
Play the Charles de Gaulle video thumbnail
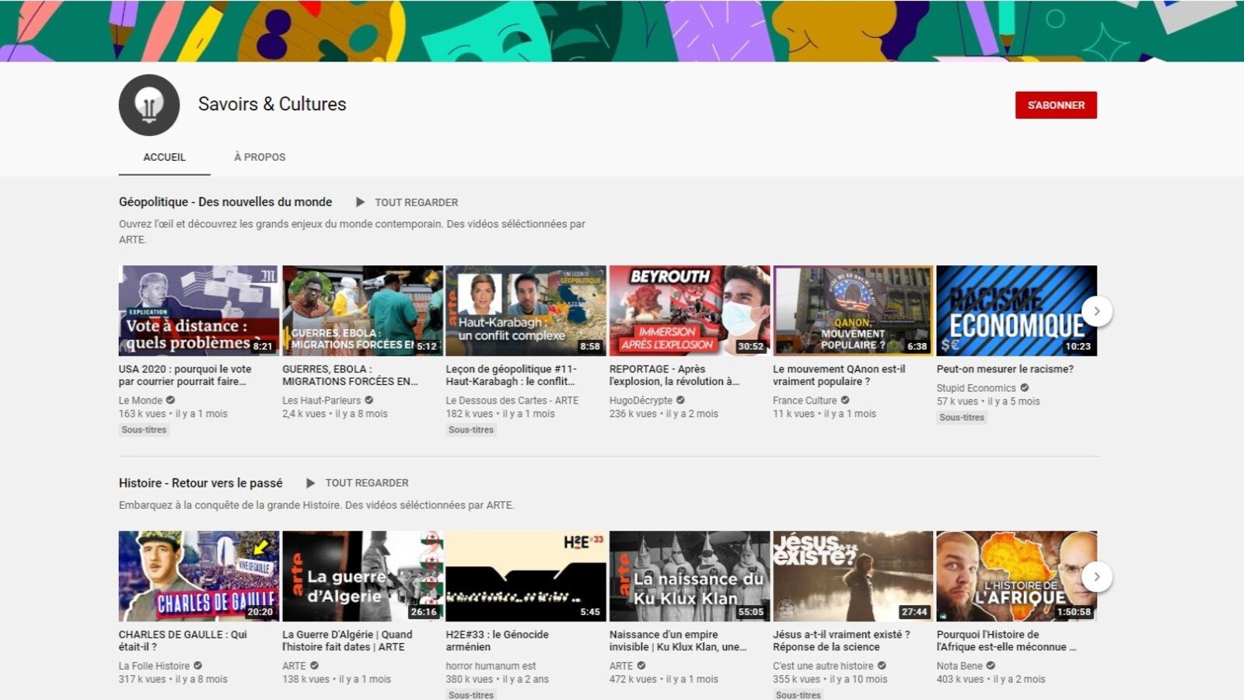(198, 576)
